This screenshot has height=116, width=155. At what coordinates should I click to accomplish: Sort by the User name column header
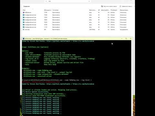point(92,10)
